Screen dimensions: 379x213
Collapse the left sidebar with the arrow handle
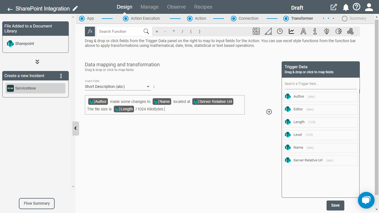point(75,128)
